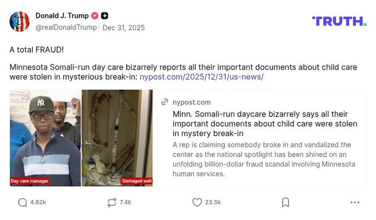This screenshot has width=376, height=220.
Task: Click the black plus badge icon
Action: [x=104, y=16]
